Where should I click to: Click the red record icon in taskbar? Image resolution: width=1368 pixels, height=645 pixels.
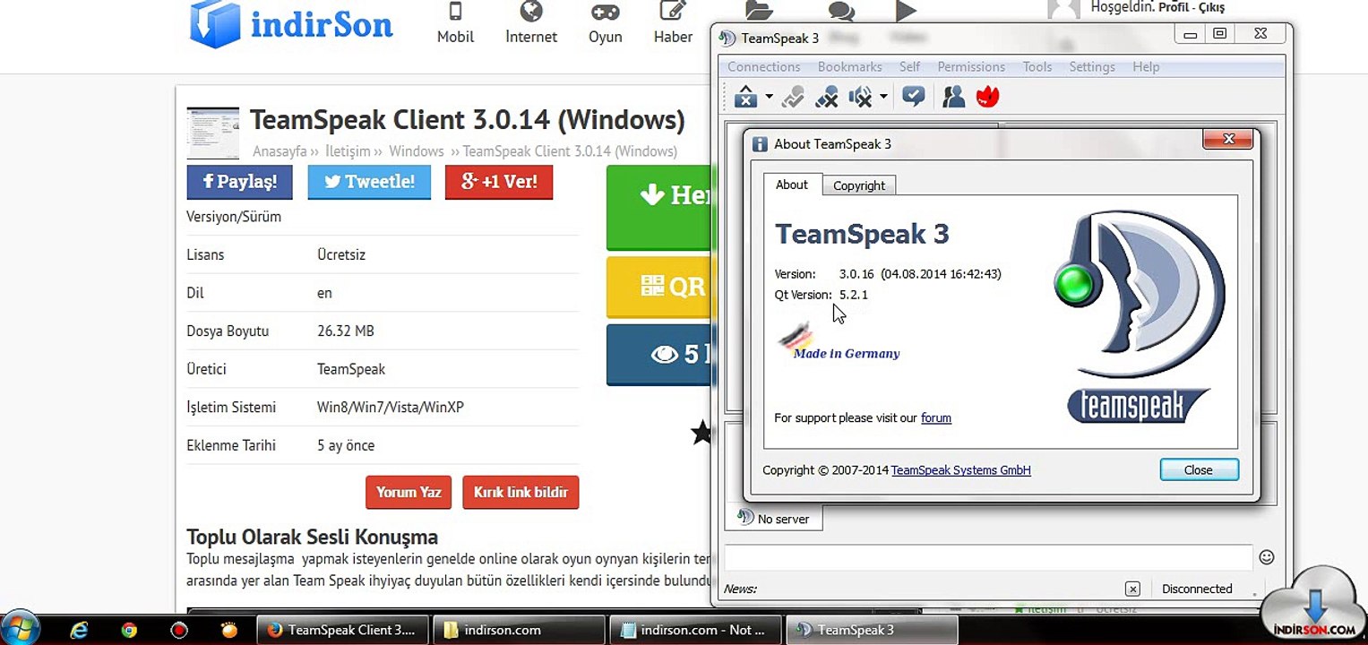click(x=179, y=630)
